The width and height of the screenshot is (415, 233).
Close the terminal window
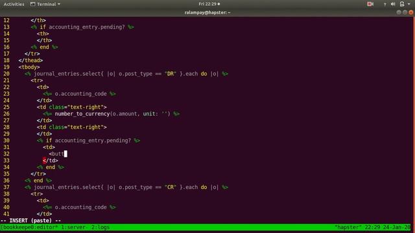(410, 12)
